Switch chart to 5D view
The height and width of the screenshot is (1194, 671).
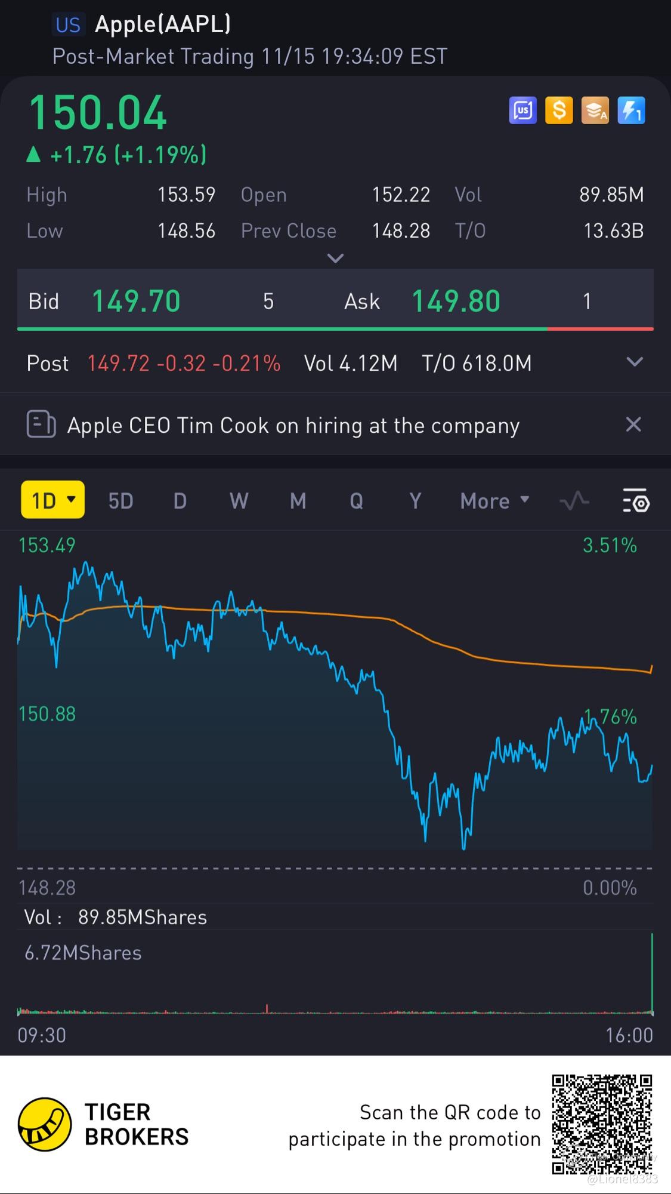120,500
